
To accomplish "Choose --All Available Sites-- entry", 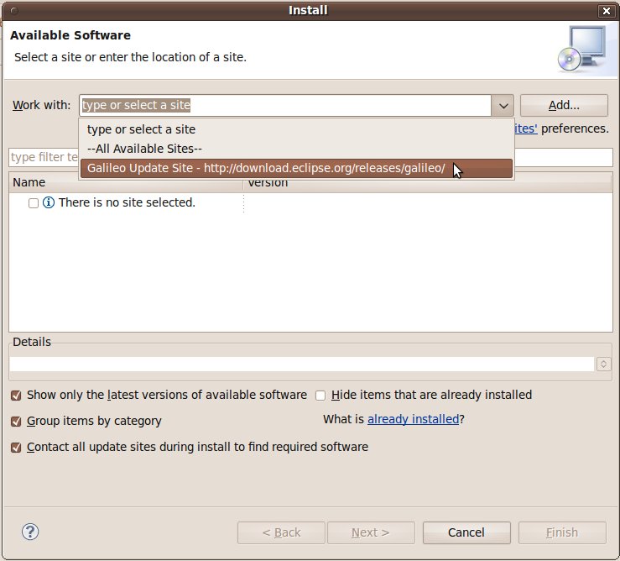I will (144, 149).
